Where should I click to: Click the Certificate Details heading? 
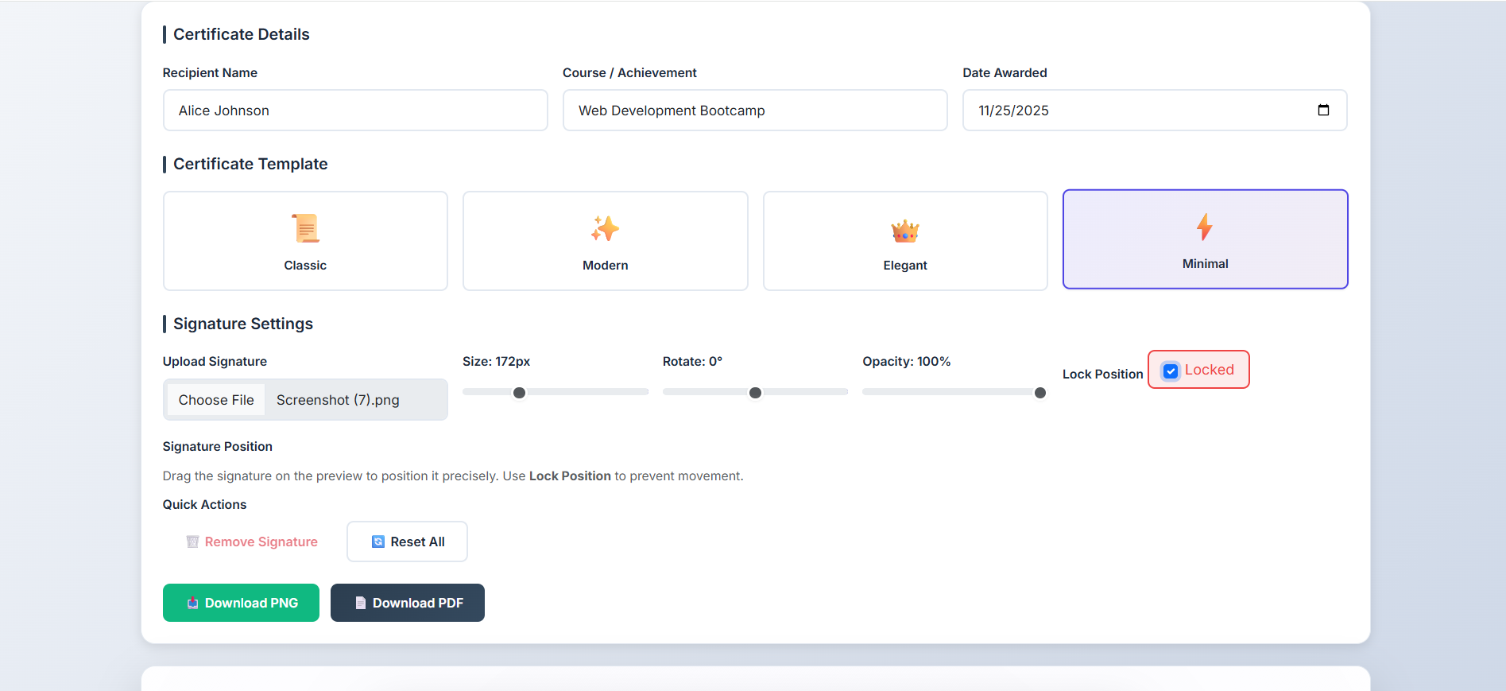pos(242,34)
